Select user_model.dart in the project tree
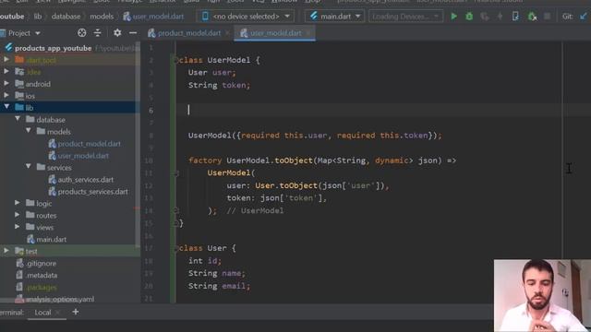This screenshot has width=591, height=332. point(83,156)
